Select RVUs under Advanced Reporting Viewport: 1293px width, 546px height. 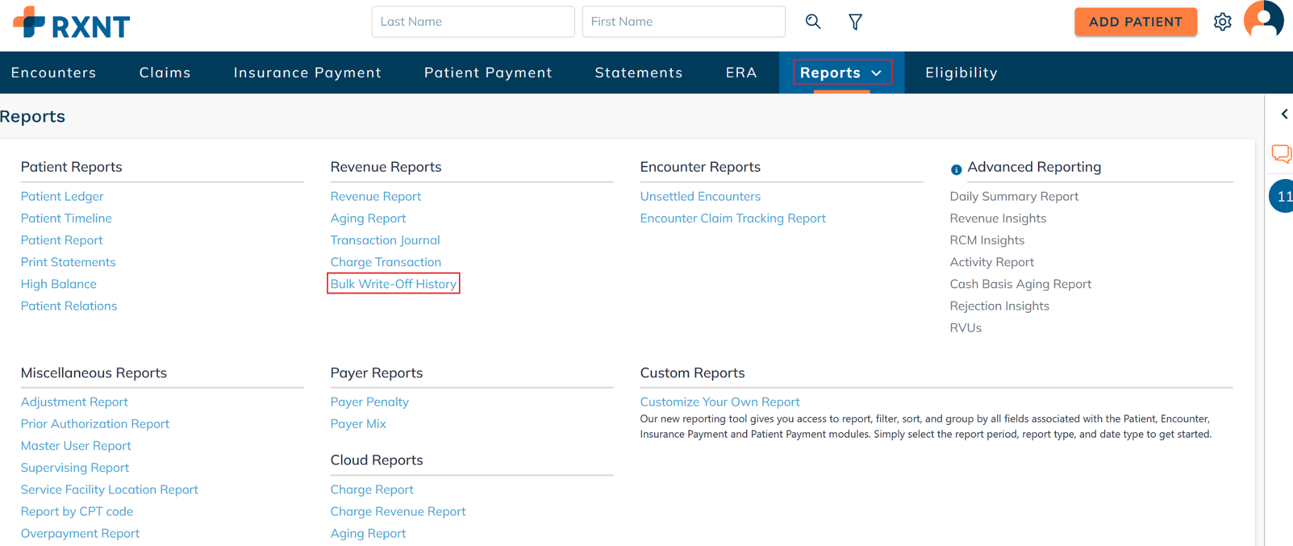(965, 328)
